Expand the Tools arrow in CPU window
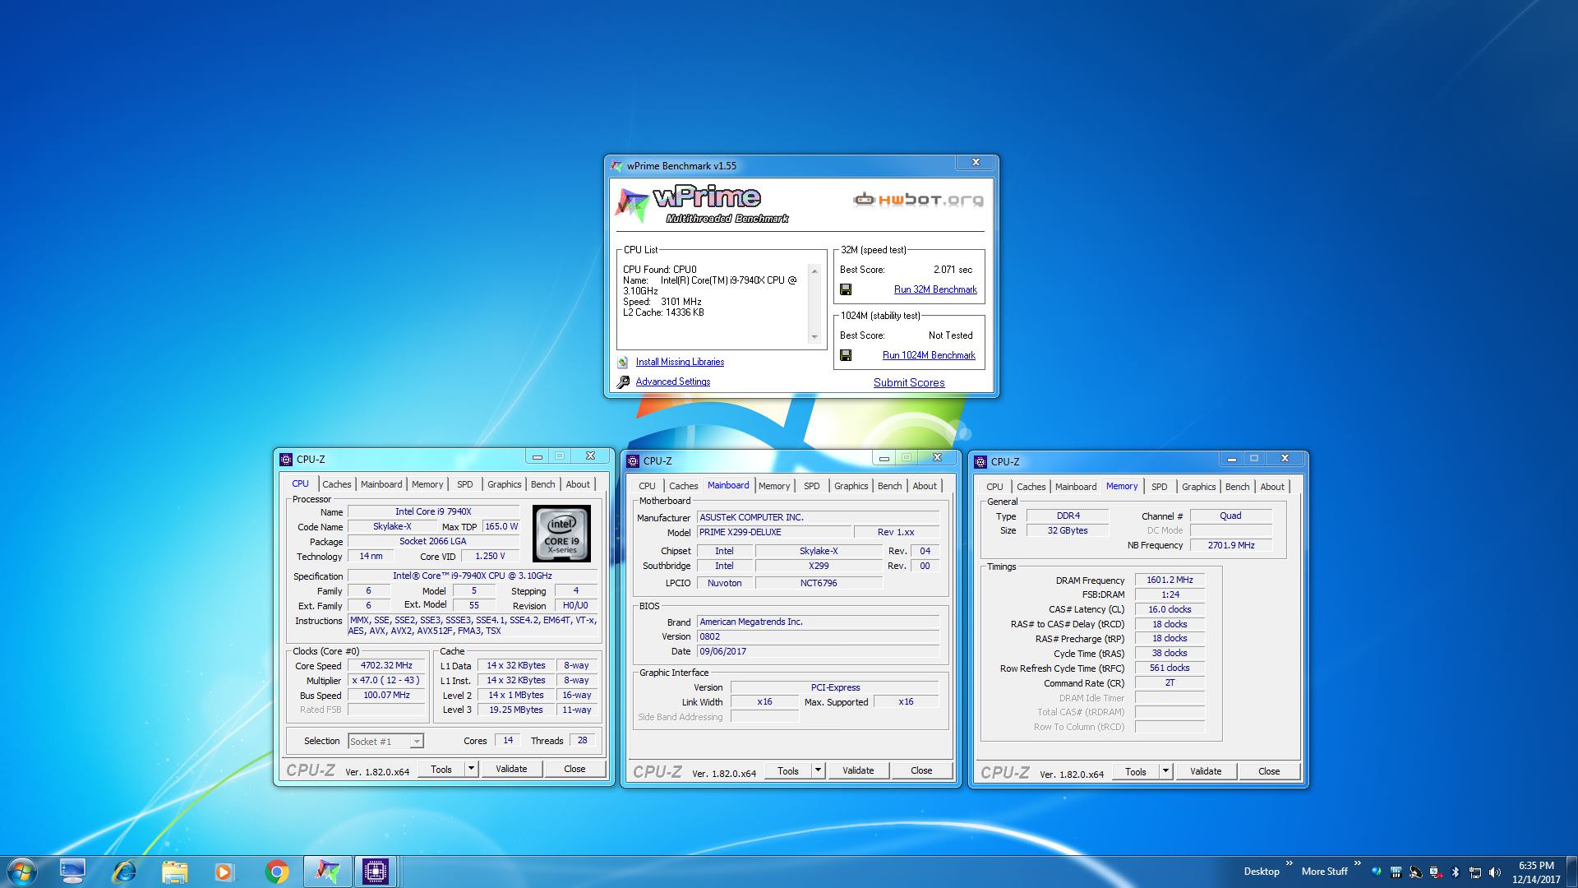This screenshot has height=888, width=1578. click(x=471, y=769)
